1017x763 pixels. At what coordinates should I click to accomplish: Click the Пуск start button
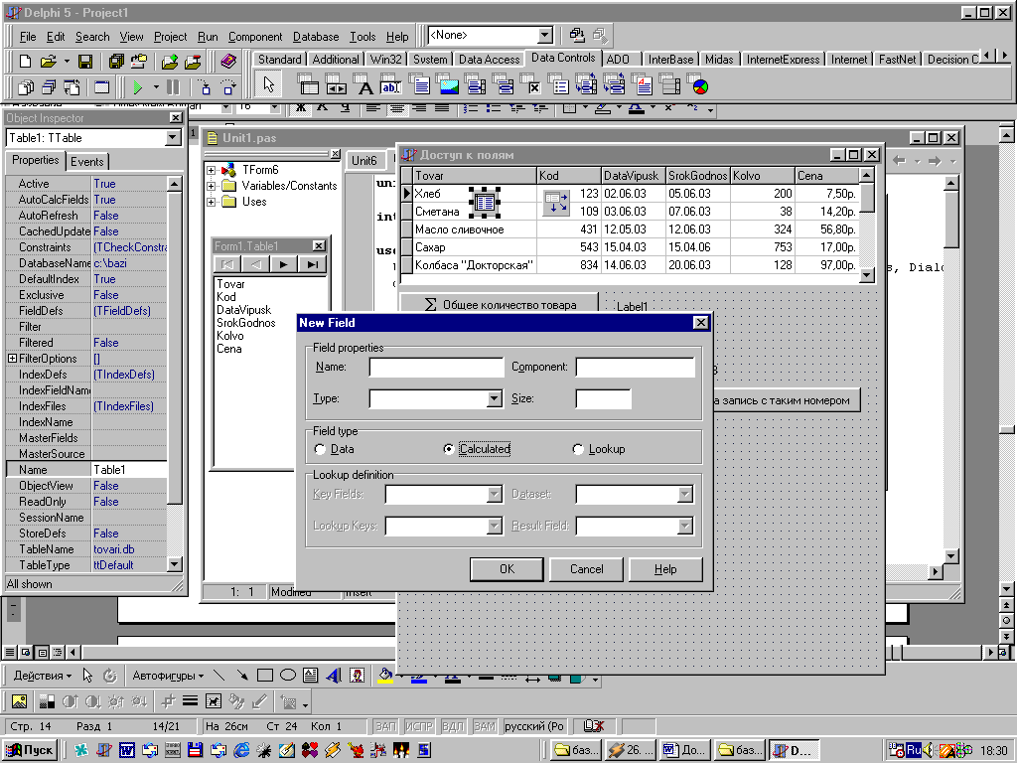point(30,750)
